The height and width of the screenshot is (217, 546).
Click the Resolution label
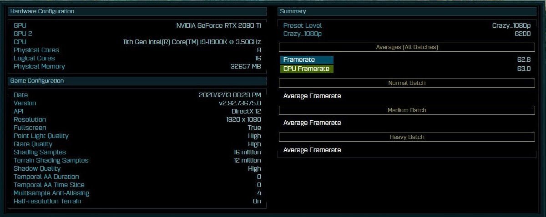[x=30, y=119]
